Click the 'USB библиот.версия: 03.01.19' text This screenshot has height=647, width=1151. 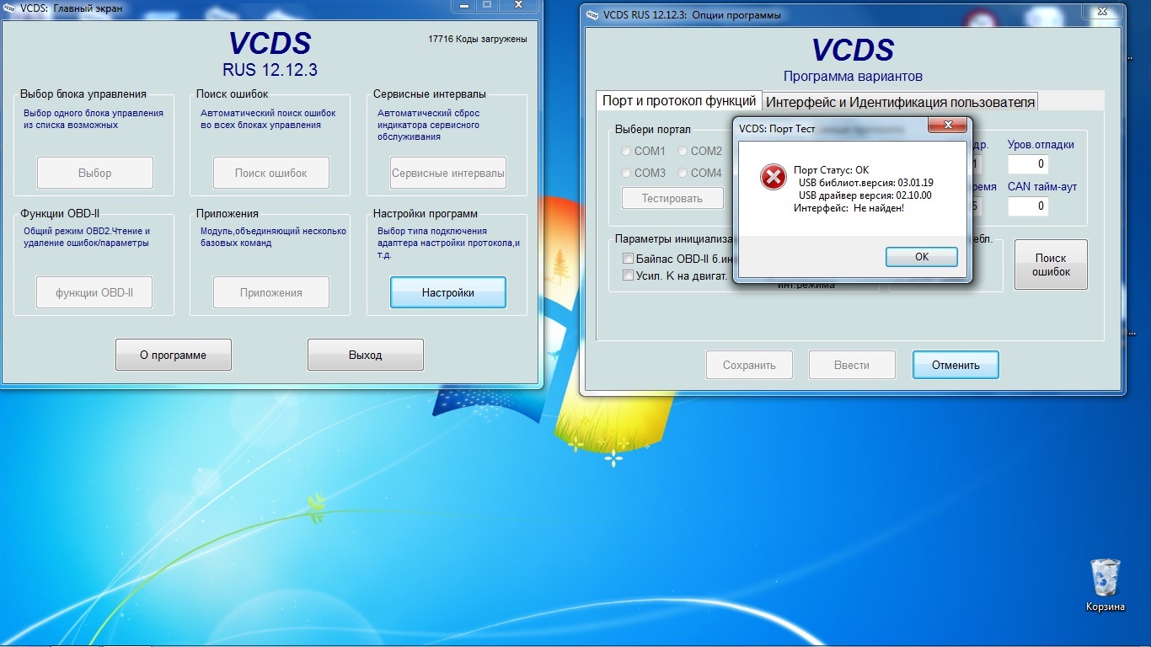click(x=866, y=183)
